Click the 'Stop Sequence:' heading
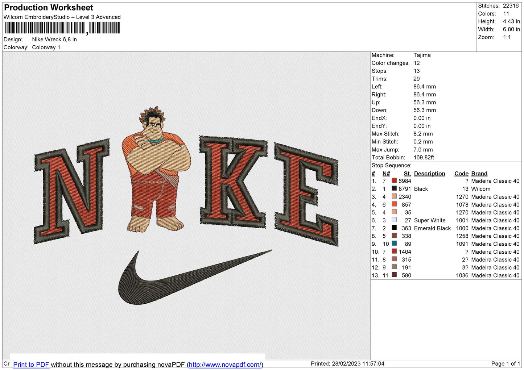Screen dimensions: 524x370 391,165
